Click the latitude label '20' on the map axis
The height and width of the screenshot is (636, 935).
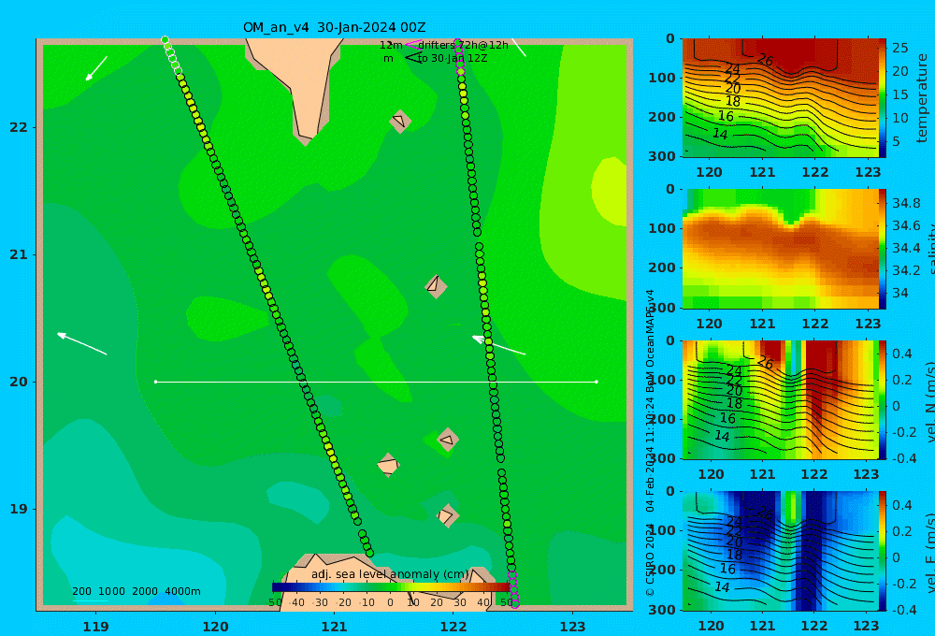click(x=19, y=382)
